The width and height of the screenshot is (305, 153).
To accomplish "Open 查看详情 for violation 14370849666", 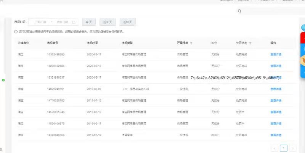I will pyautogui.click(x=276, y=135).
